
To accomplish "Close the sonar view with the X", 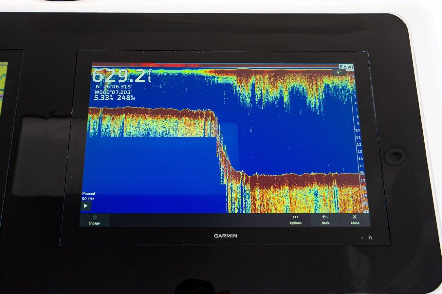I will pyautogui.click(x=355, y=220).
